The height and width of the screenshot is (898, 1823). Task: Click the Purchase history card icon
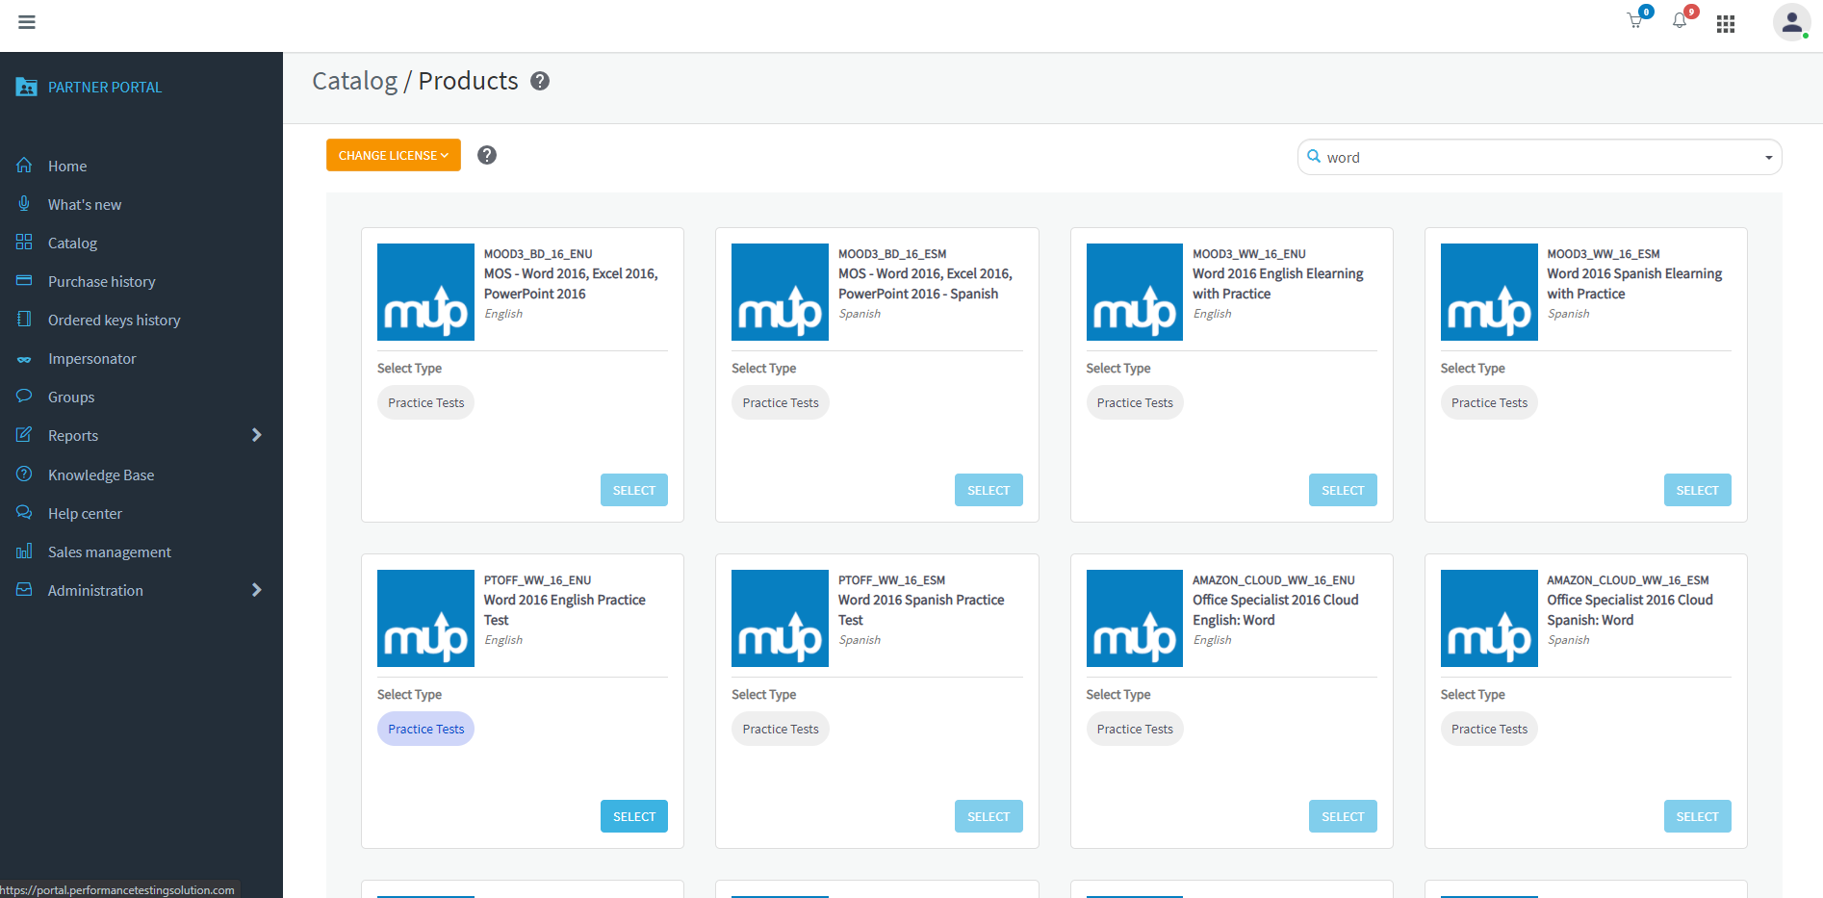coord(24,281)
